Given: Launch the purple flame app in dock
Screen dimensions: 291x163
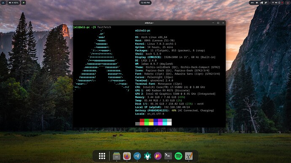Looking at the screenshot, I should click(158, 156).
